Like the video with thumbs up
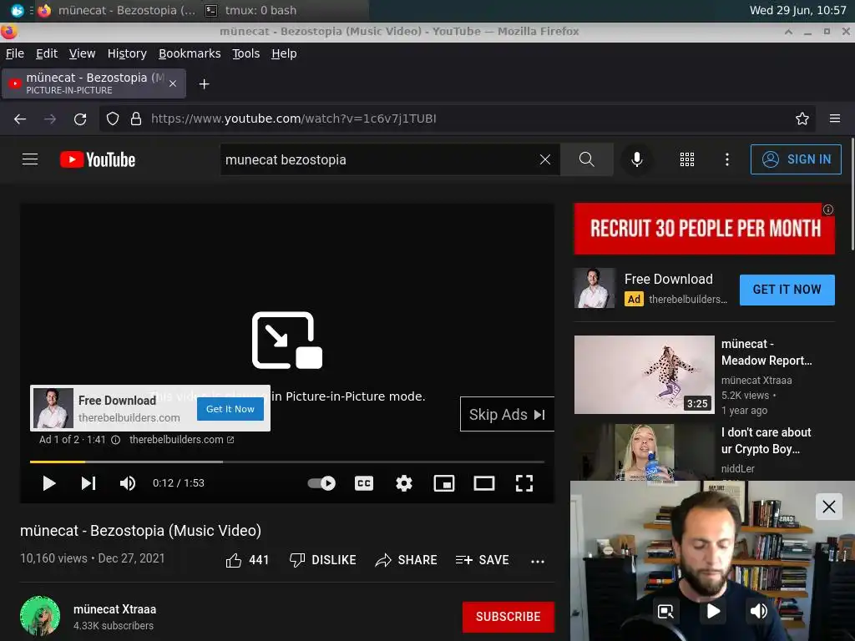855x641 pixels. pos(247,560)
